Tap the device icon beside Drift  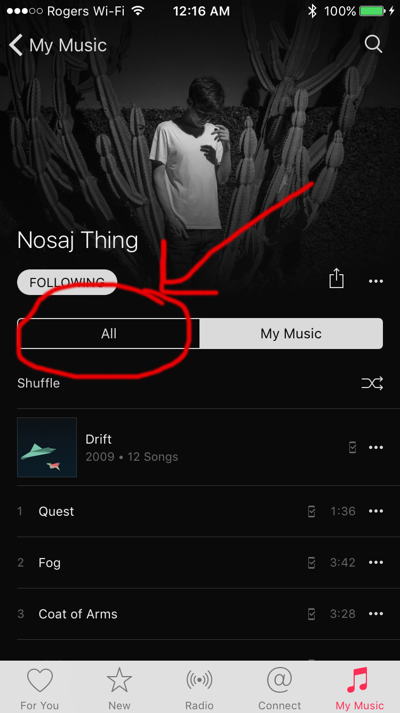353,447
